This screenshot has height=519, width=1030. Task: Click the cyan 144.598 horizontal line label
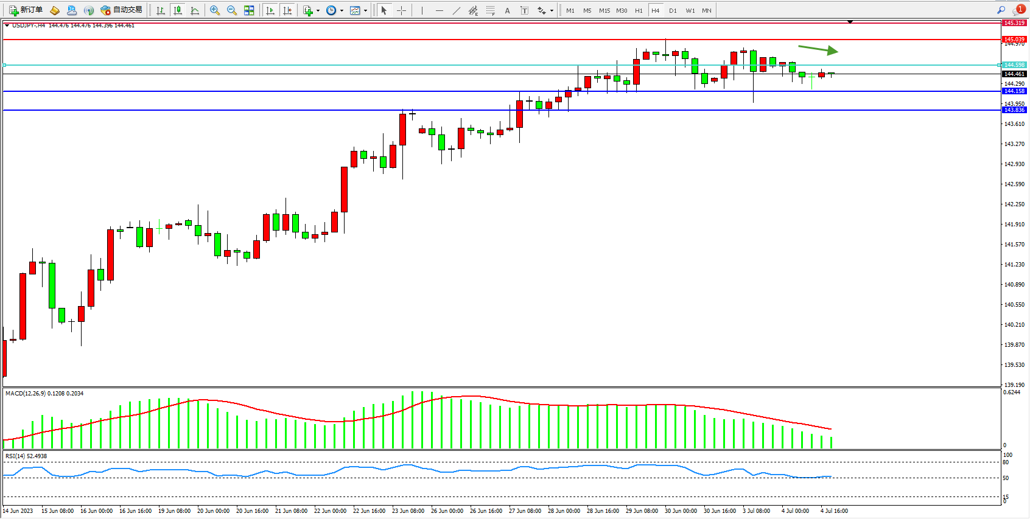click(x=1014, y=64)
